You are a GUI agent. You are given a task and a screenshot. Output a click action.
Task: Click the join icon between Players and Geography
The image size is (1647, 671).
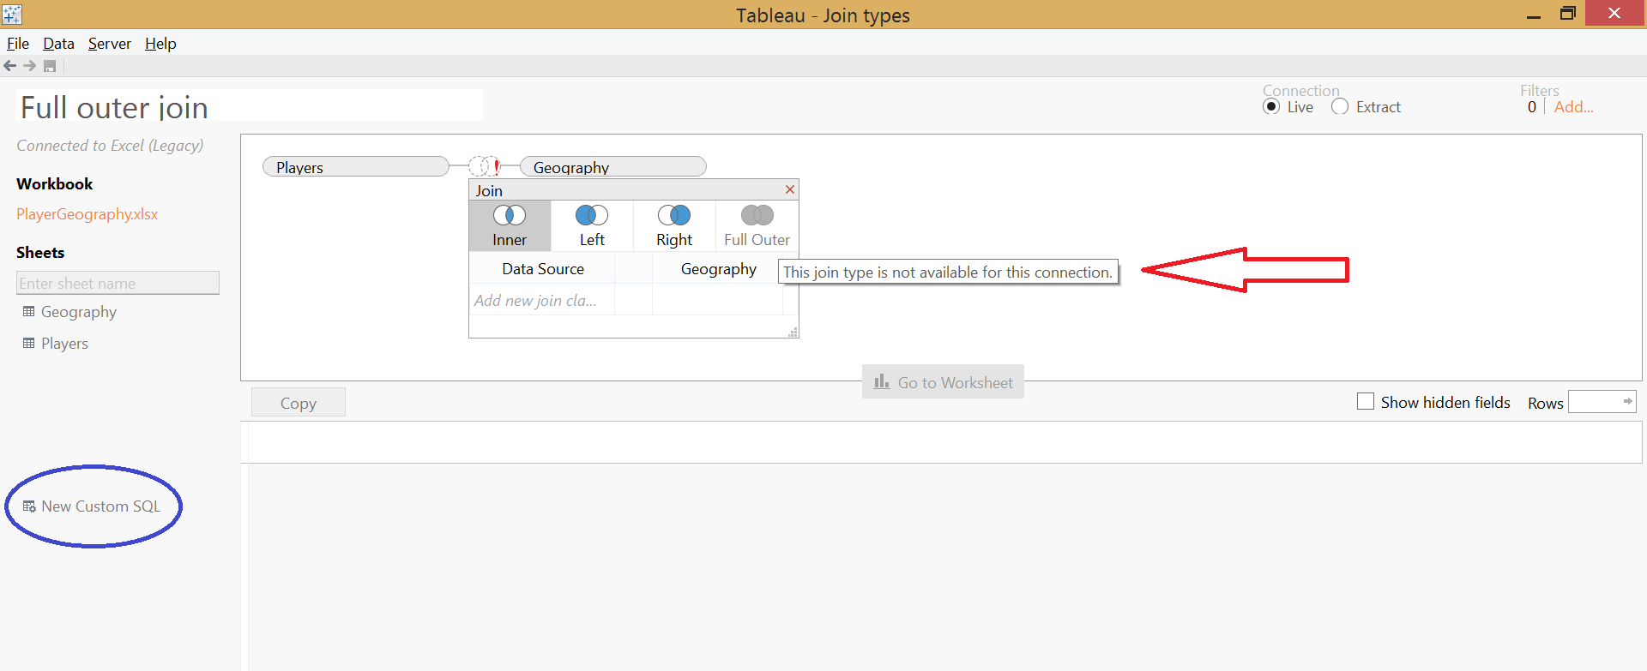click(485, 165)
